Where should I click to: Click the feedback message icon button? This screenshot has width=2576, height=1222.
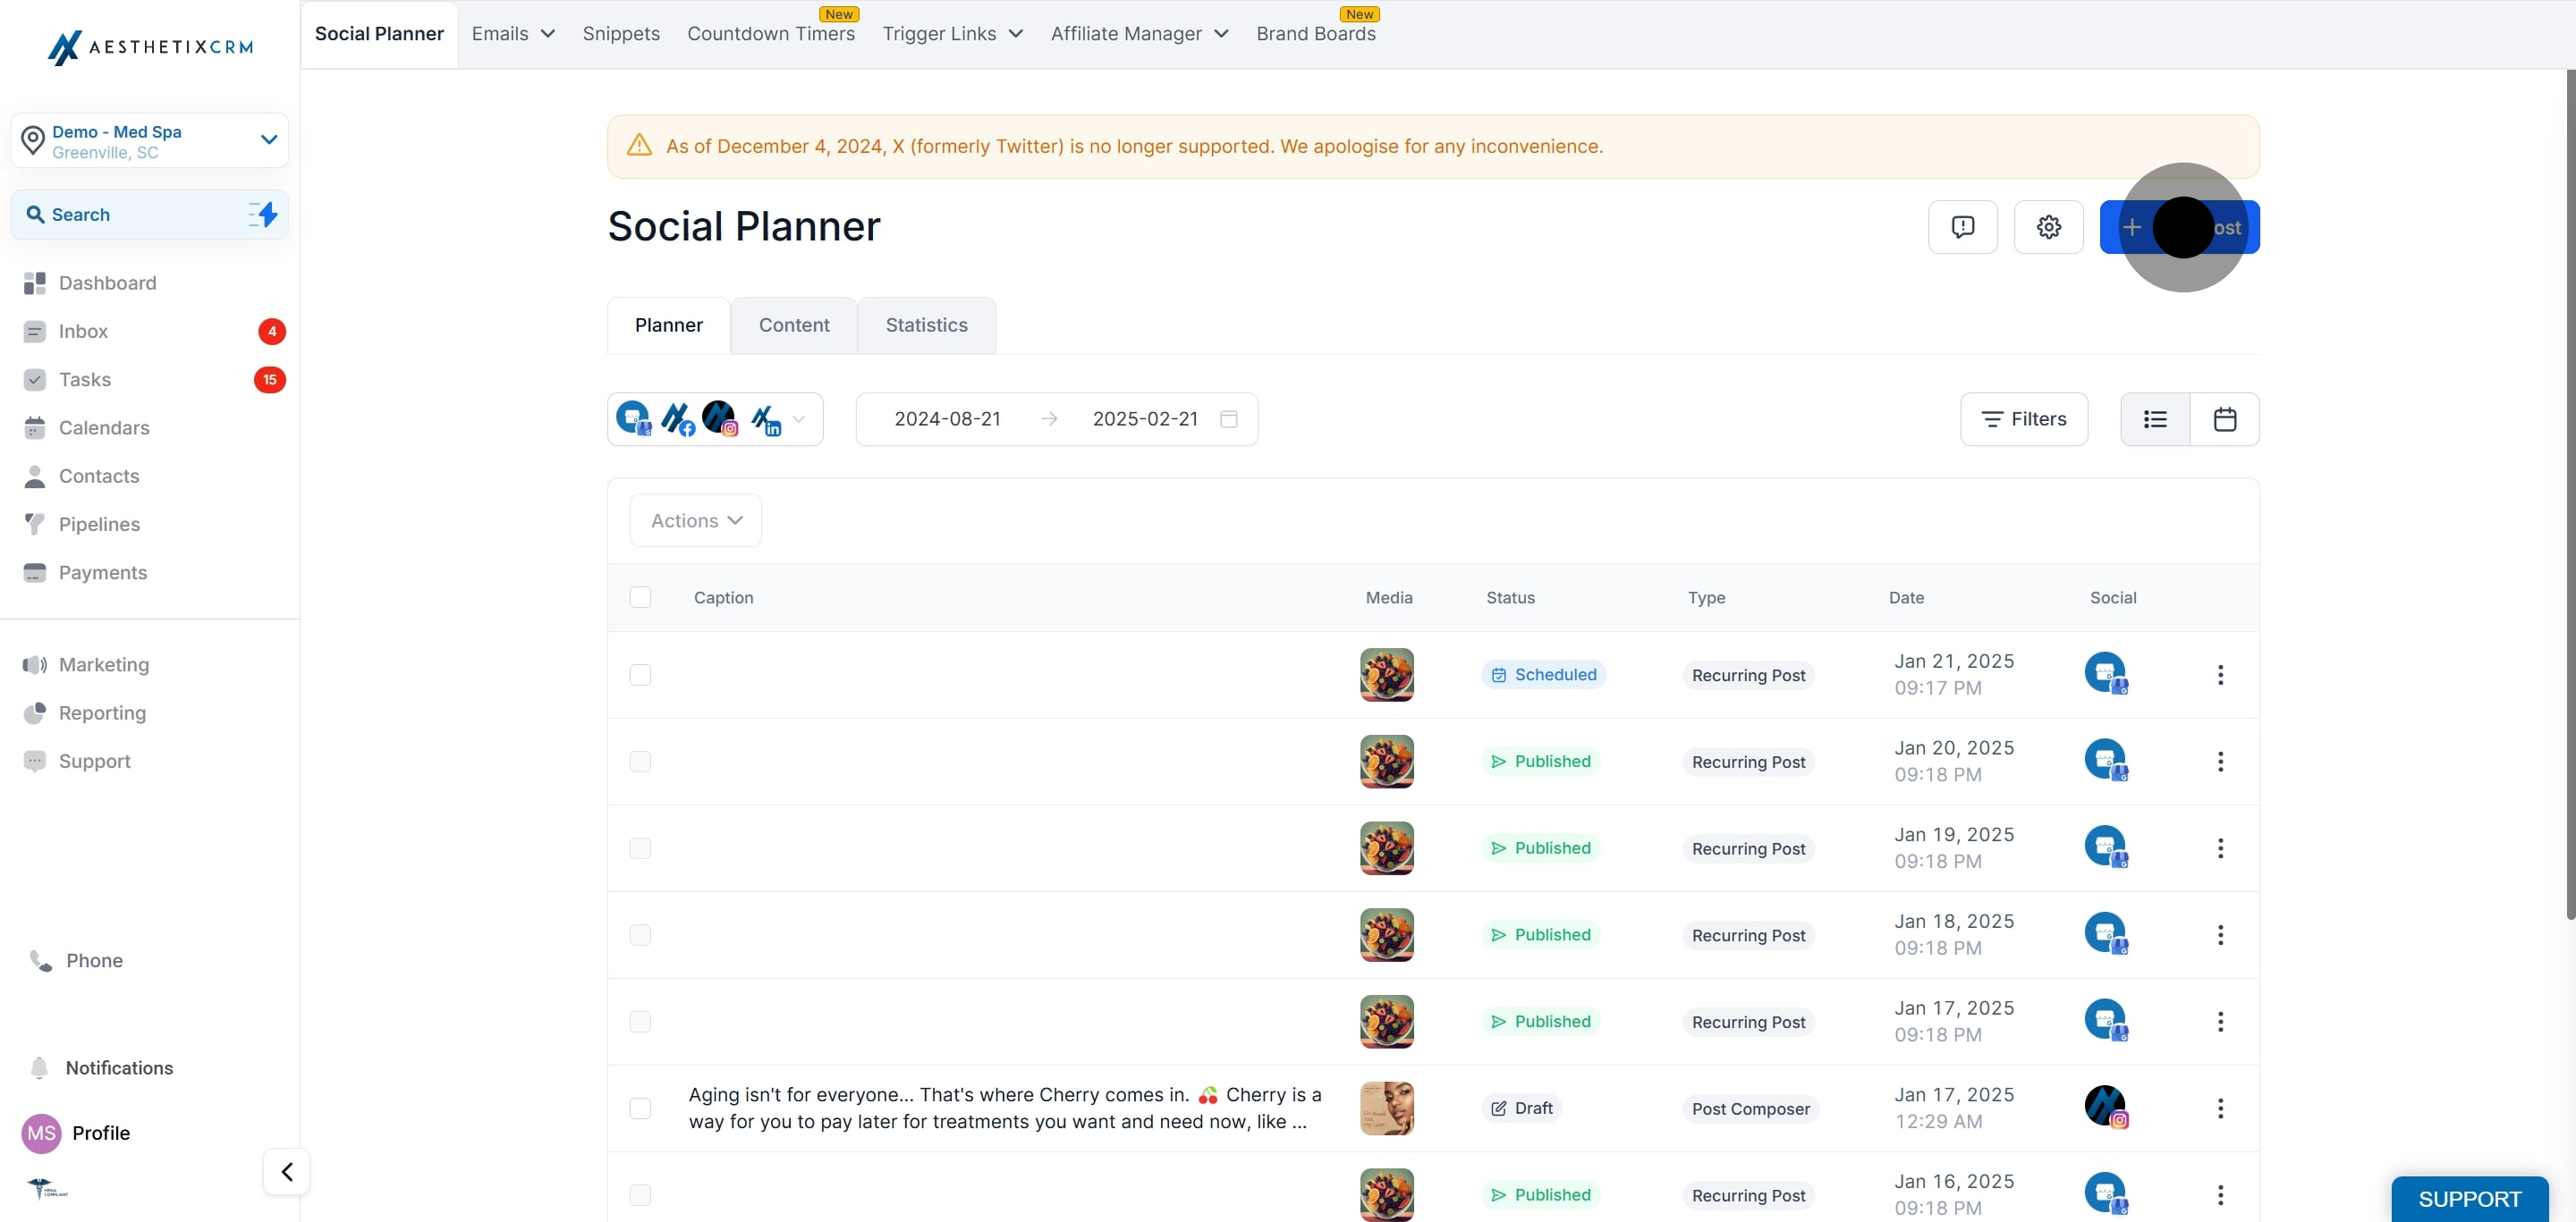(x=1962, y=227)
